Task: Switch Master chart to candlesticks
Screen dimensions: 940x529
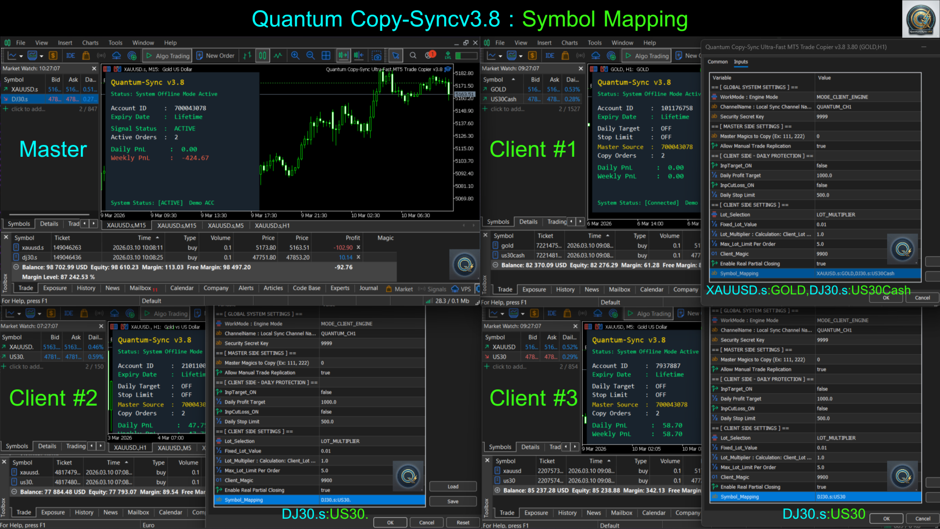Action: click(x=262, y=56)
